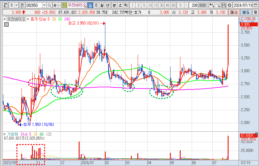Select the 1 interval button
The image size is (259, 166).
click(132, 6)
